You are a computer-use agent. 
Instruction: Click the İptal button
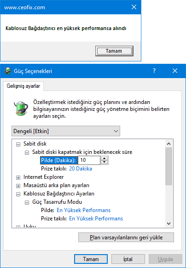[x=128, y=259]
